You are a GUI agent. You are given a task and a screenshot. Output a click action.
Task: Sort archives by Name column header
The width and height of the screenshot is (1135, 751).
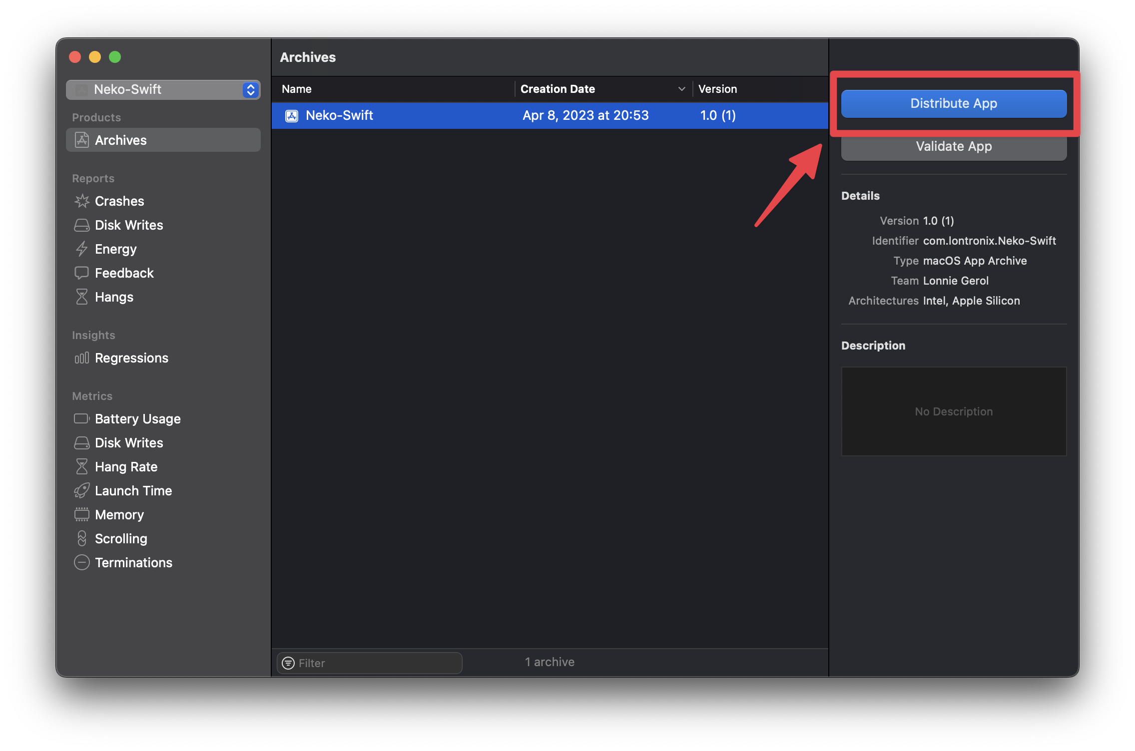pyautogui.click(x=297, y=89)
